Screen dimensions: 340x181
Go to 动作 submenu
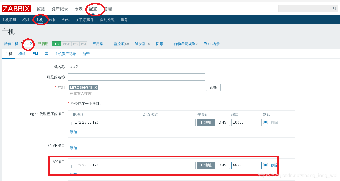(x=66, y=20)
